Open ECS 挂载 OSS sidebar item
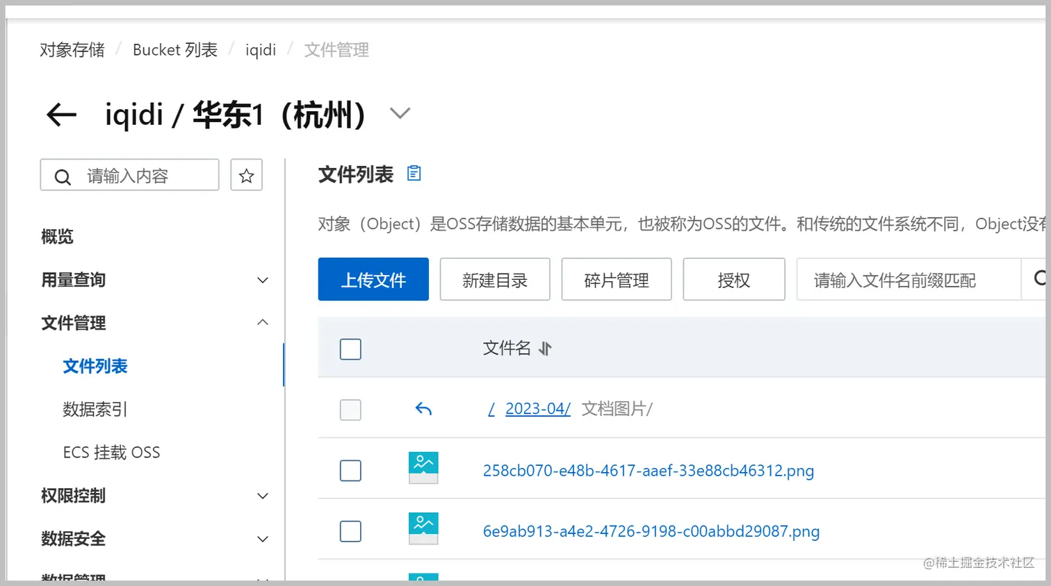This screenshot has width=1051, height=586. pyautogui.click(x=111, y=453)
